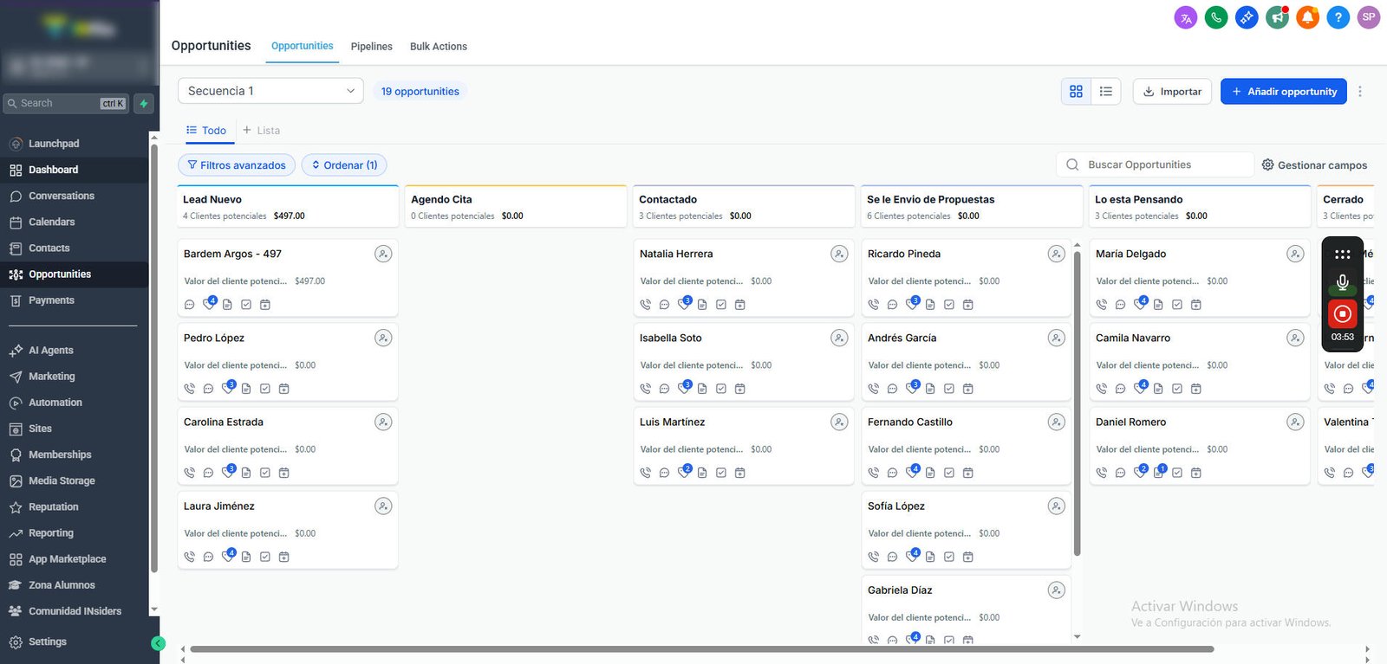Open calendar icon on María Delgado card
The width and height of the screenshot is (1387, 664).
[x=1196, y=305]
